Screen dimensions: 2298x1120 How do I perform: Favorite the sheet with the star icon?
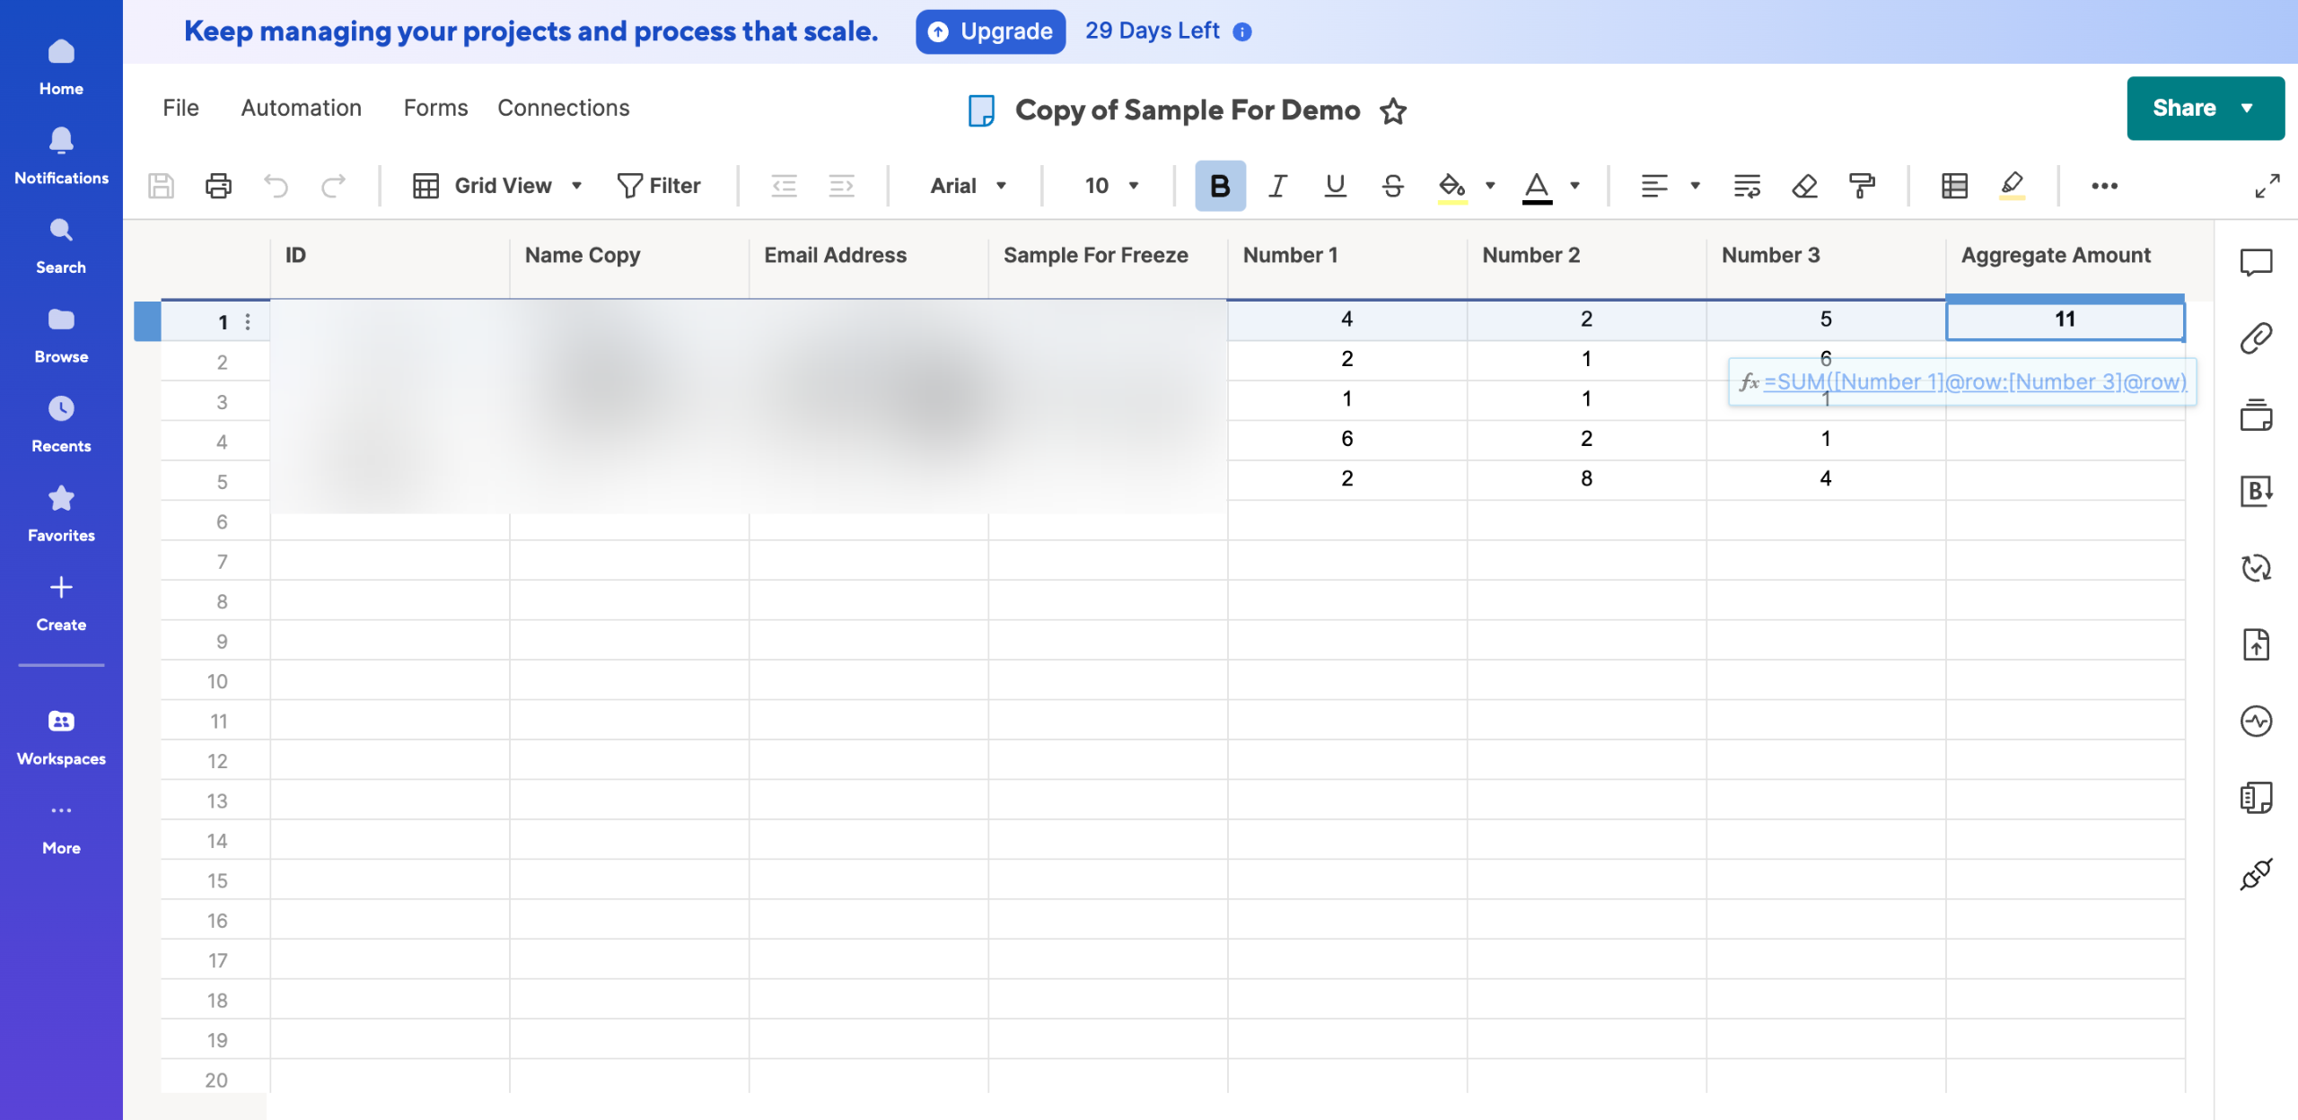[1393, 111]
